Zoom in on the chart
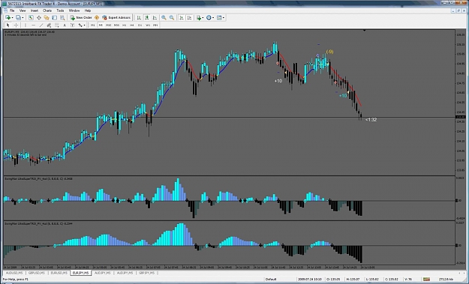 (164, 18)
